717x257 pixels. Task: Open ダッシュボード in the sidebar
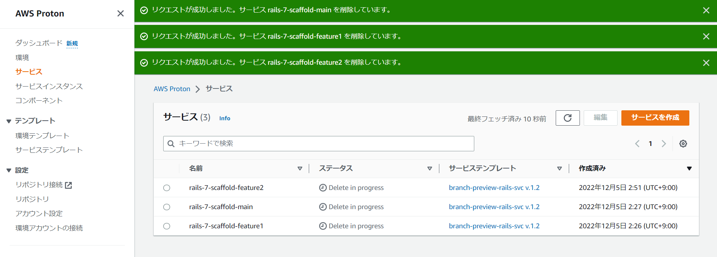coord(39,43)
